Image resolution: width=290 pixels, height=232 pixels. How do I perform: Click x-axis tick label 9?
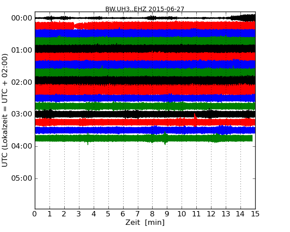pyautogui.click(x=167, y=214)
